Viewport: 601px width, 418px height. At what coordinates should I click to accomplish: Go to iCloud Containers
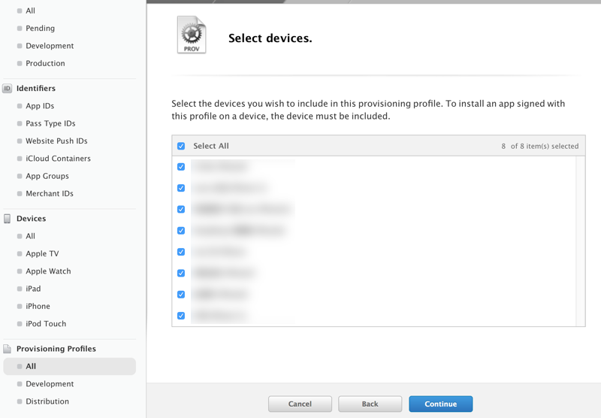tap(58, 159)
